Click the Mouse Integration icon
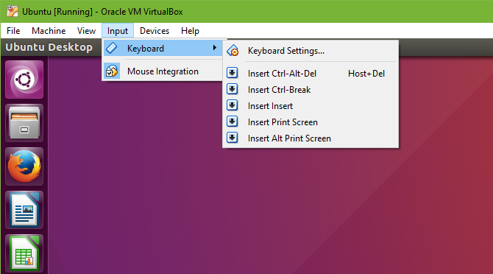The height and width of the screenshot is (274, 493). pos(112,71)
